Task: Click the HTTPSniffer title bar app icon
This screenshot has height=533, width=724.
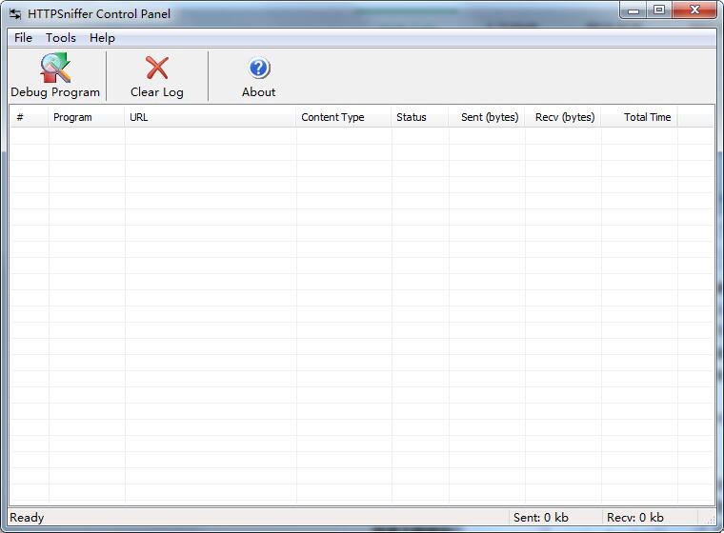Action: click(15, 13)
